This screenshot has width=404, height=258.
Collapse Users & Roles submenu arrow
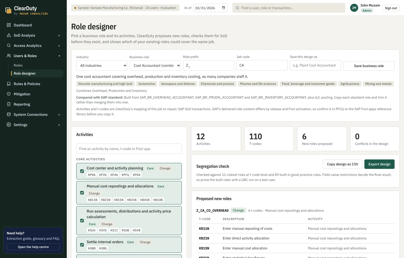click(59, 56)
